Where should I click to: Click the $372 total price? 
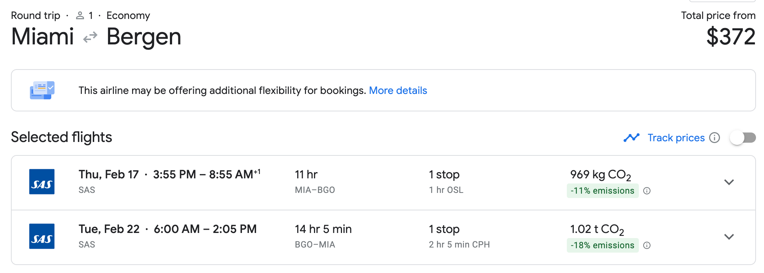pyautogui.click(x=731, y=37)
